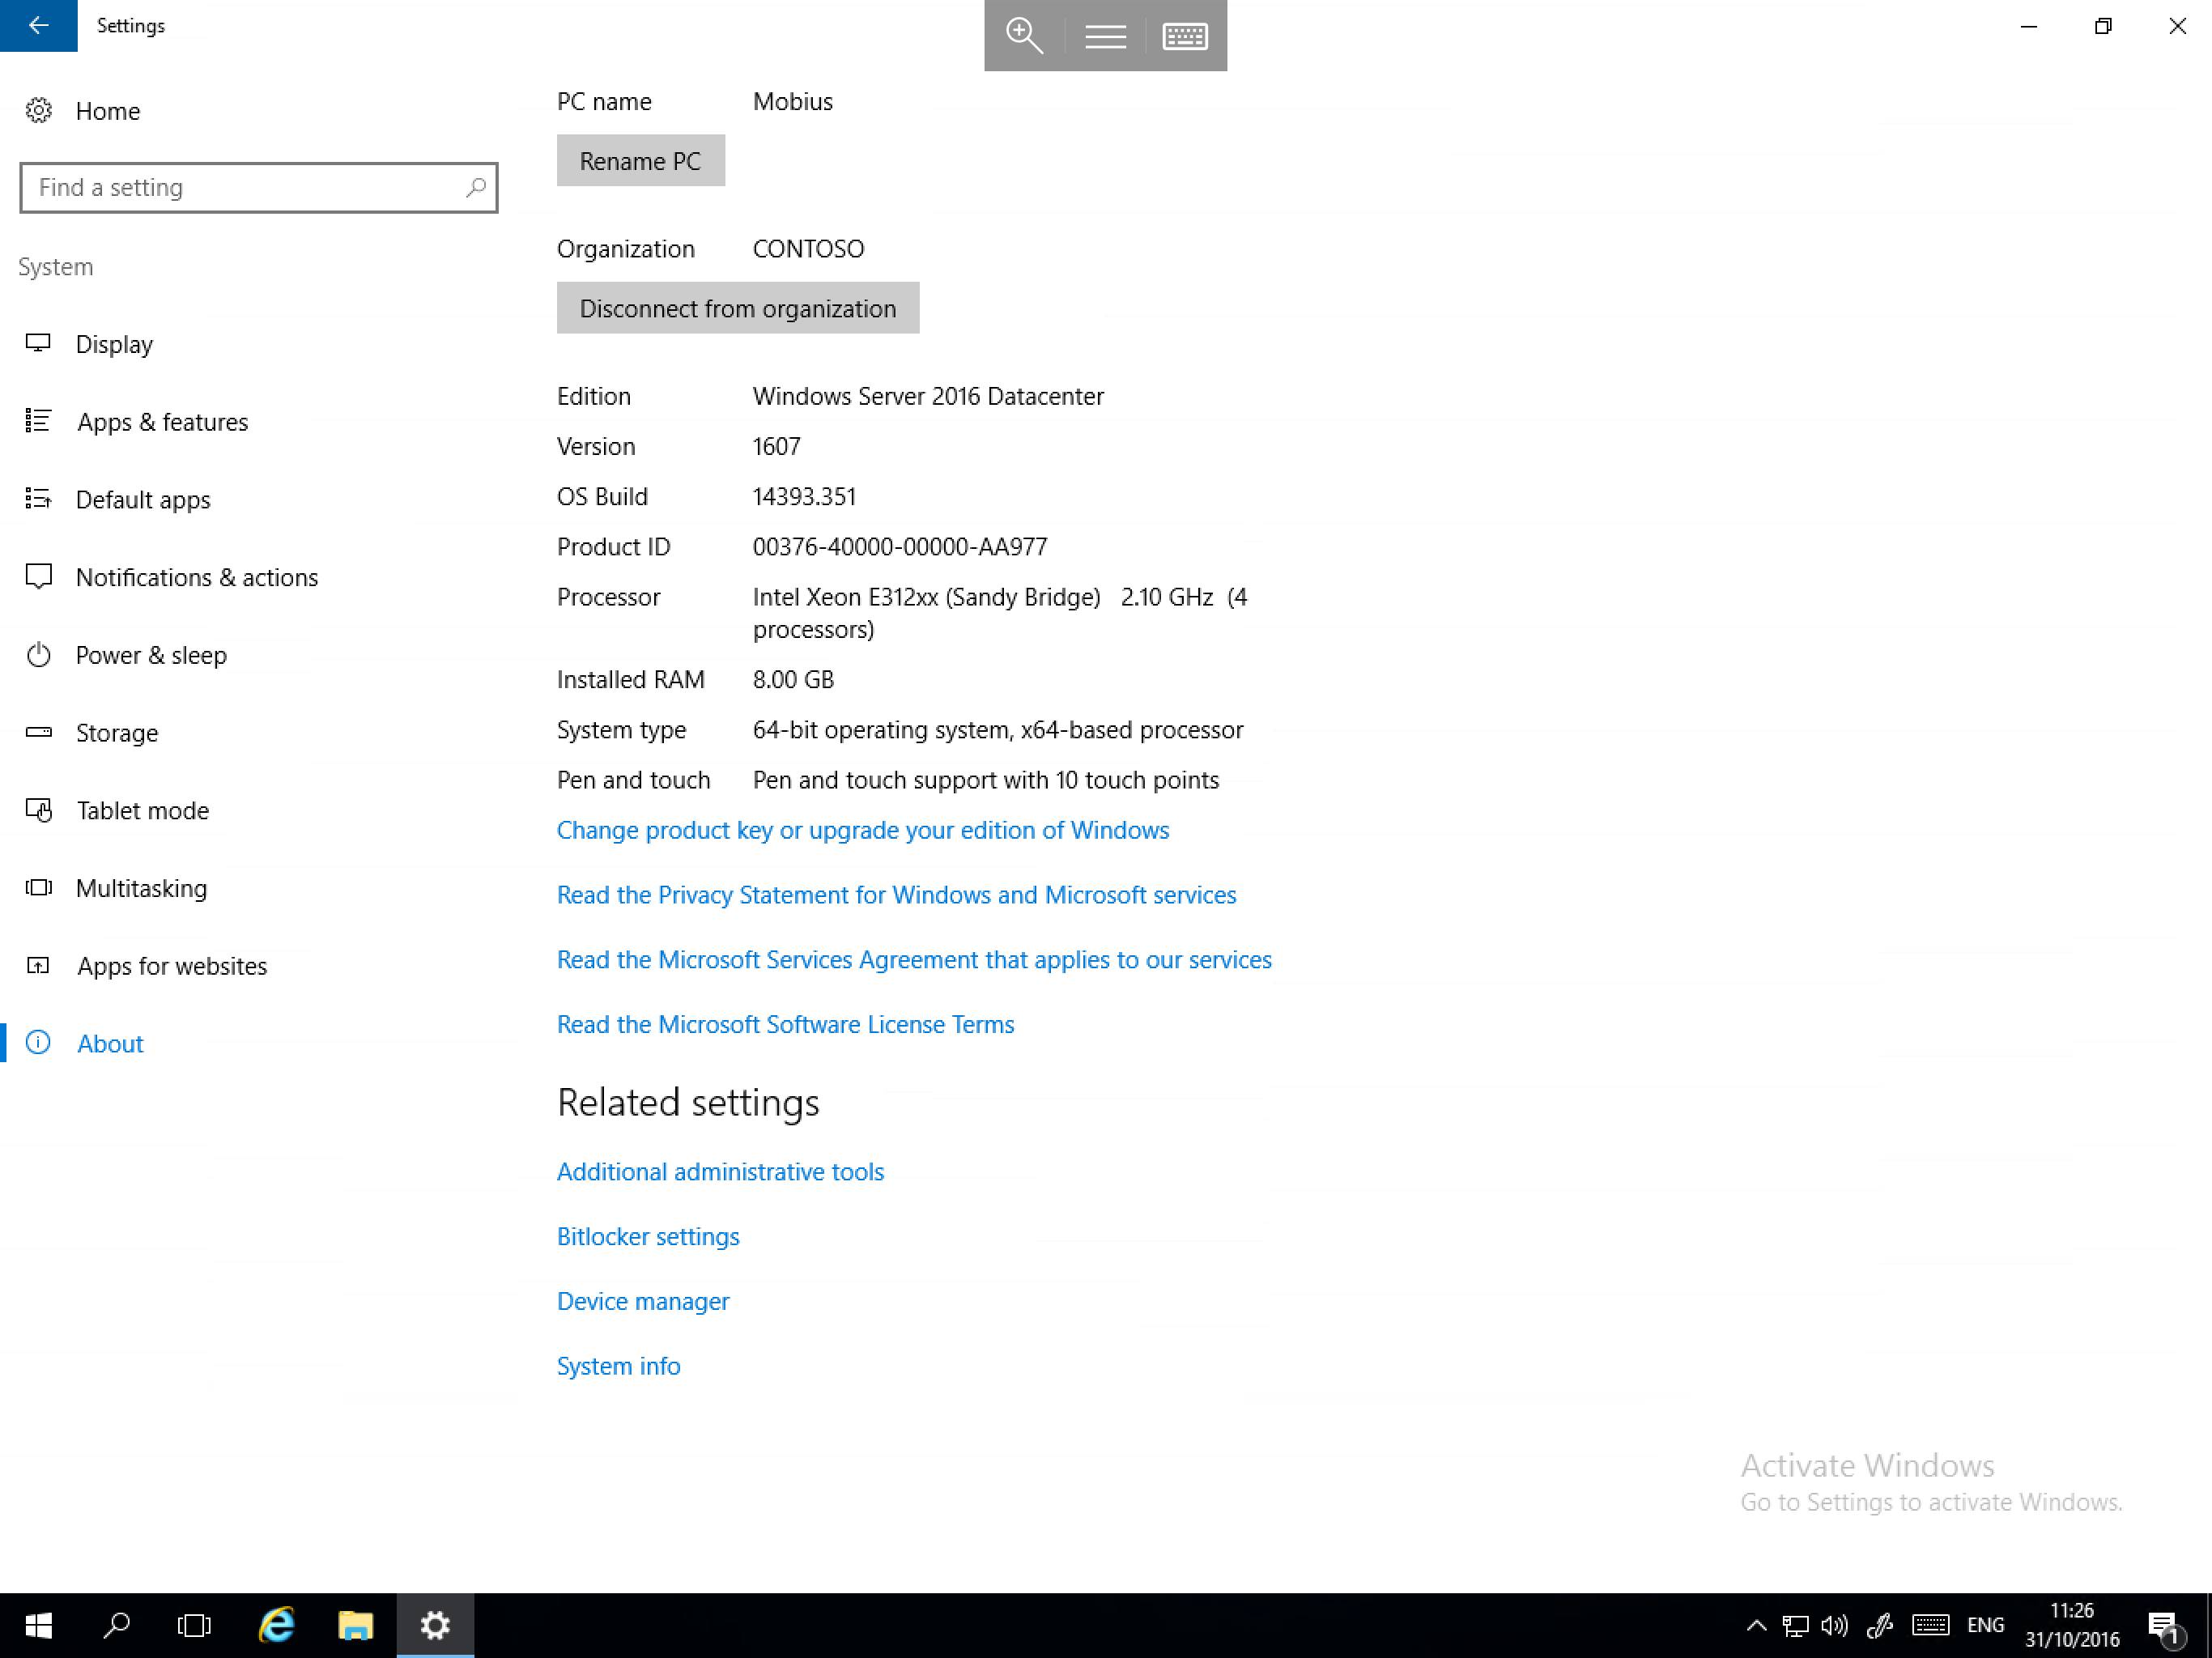Open Apps for websites page

tap(172, 966)
